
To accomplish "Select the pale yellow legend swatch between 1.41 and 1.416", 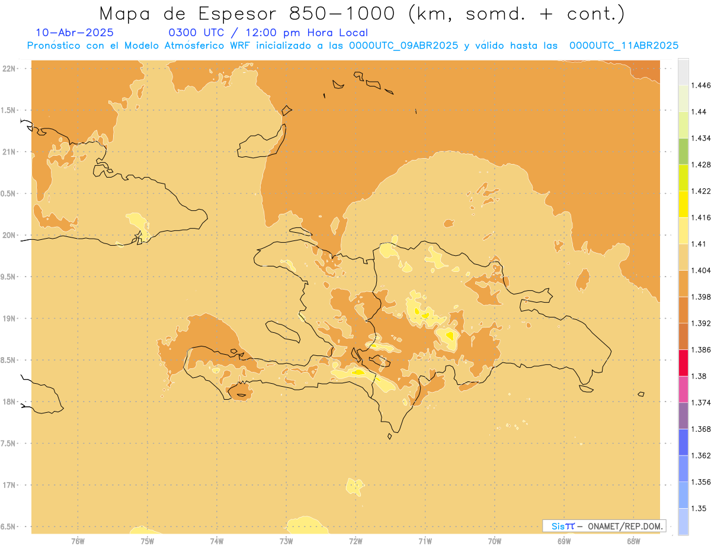I will (683, 230).
